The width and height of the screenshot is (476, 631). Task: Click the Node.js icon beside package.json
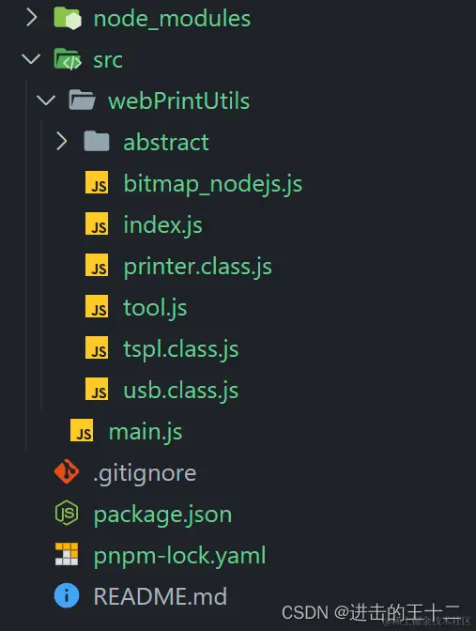tap(67, 513)
